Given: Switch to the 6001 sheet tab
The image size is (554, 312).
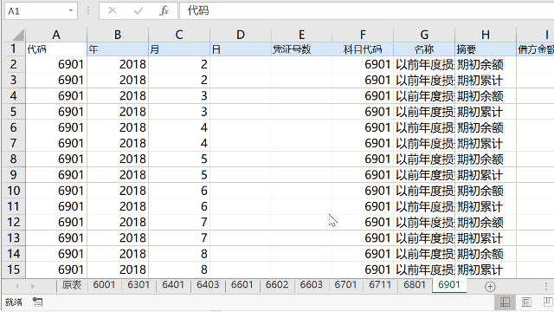Looking at the screenshot, I should tap(104, 285).
